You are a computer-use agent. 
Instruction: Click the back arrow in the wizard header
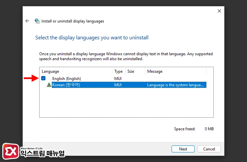point(27,21)
